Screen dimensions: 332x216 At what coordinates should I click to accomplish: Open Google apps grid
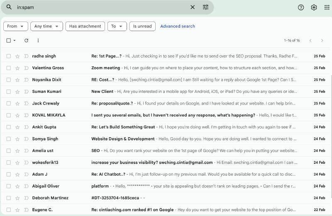tap(327, 7)
